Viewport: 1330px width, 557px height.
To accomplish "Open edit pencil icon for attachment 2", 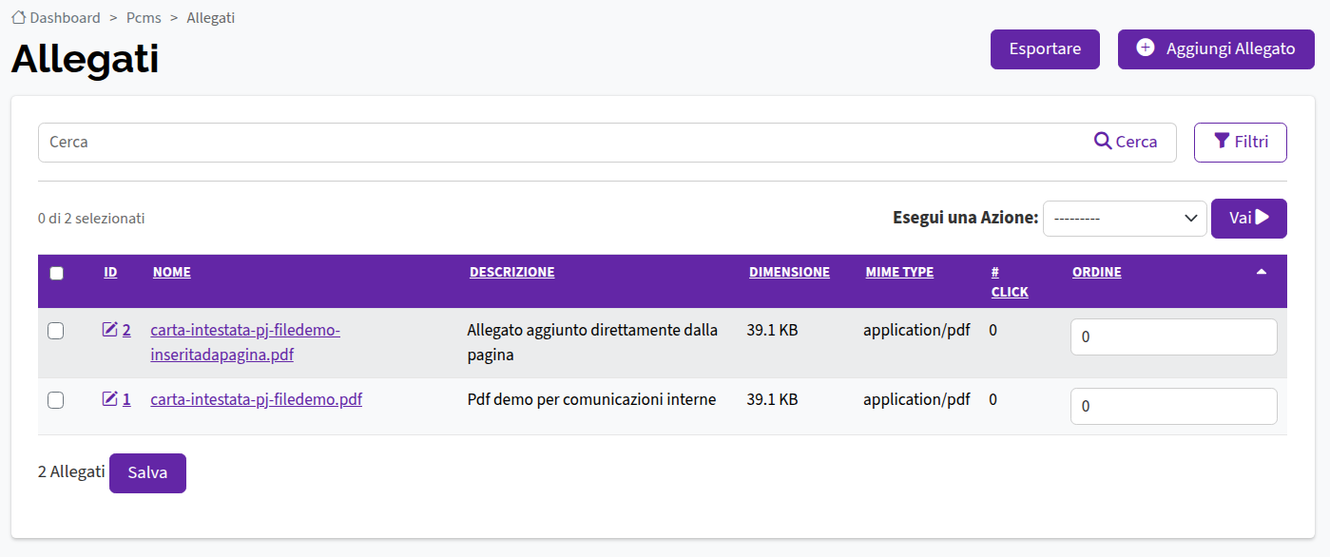I will 110,330.
